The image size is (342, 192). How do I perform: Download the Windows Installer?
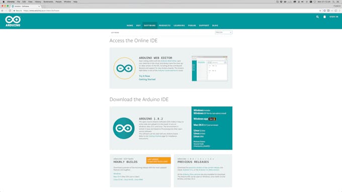(202, 110)
